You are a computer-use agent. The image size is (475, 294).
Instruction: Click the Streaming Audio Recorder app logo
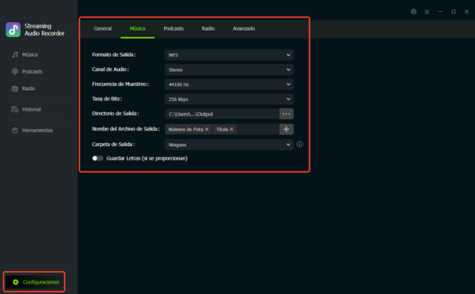(13, 30)
